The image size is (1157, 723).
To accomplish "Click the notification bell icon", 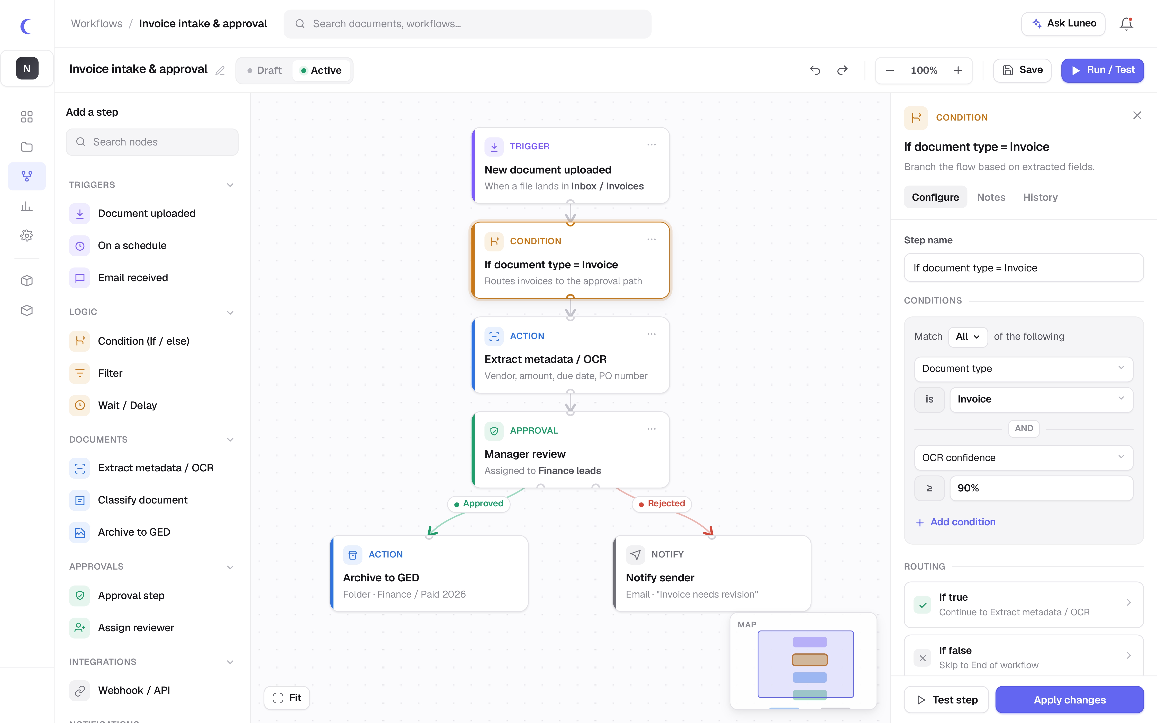I will click(1126, 24).
